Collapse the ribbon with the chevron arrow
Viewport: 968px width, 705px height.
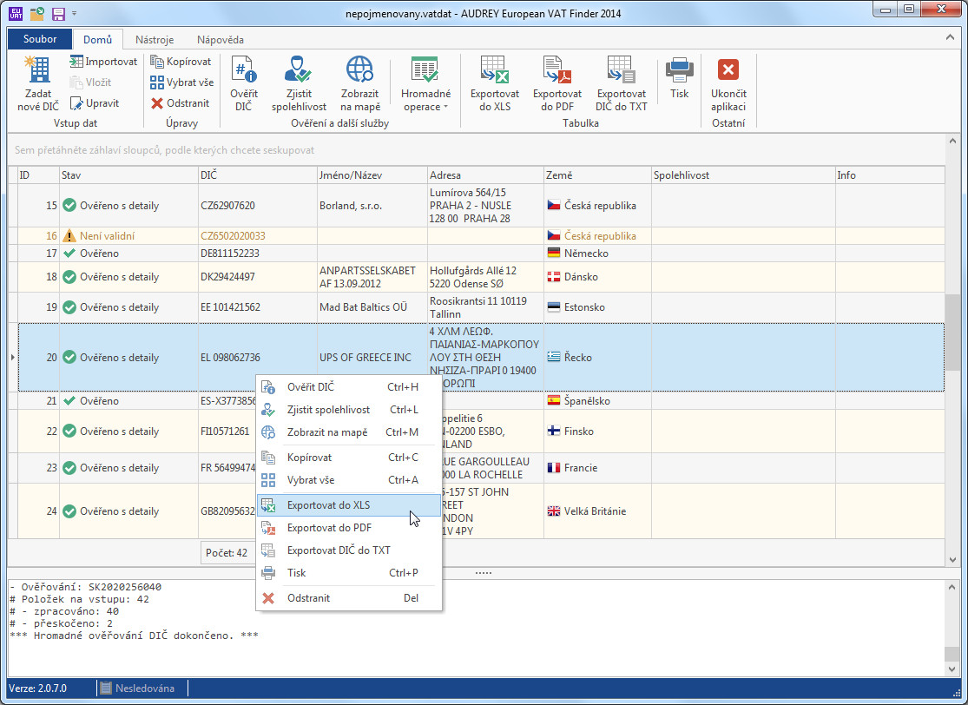(x=950, y=37)
